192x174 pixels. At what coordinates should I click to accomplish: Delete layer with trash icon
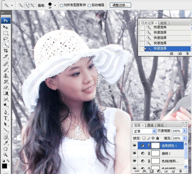[180, 171]
